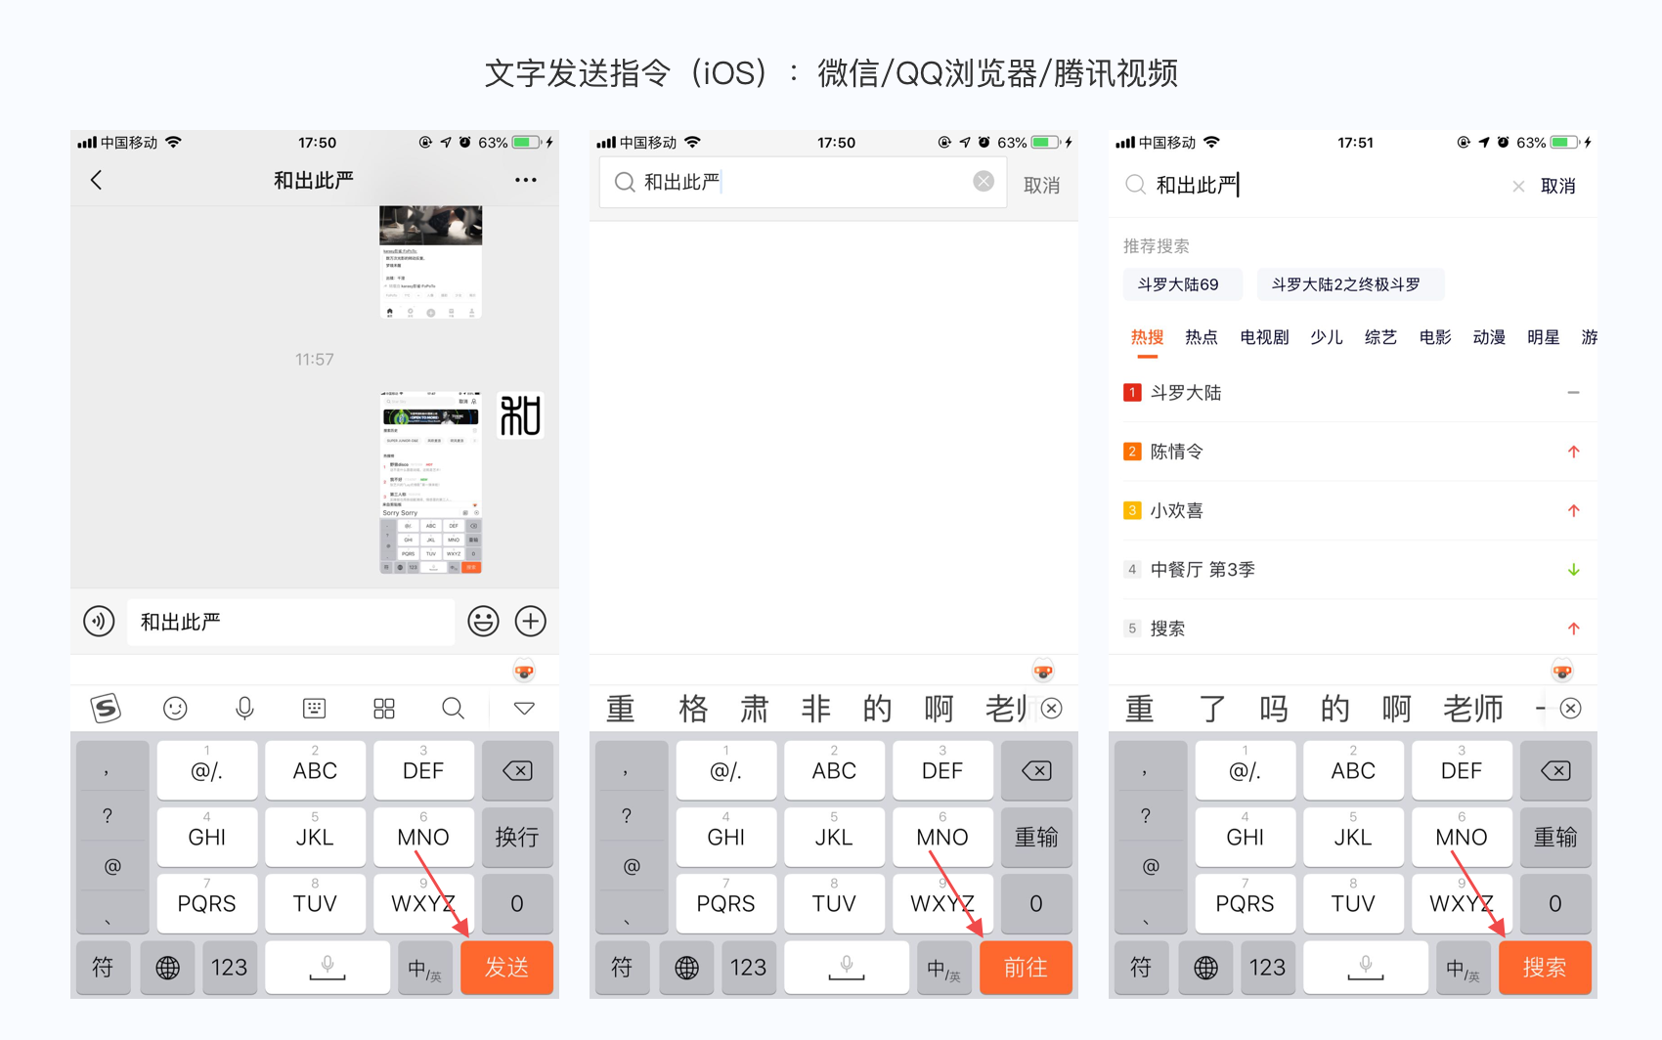Tap the microphone icon in Sogou keyboard toolbar
This screenshot has width=1662, height=1040.
click(244, 708)
